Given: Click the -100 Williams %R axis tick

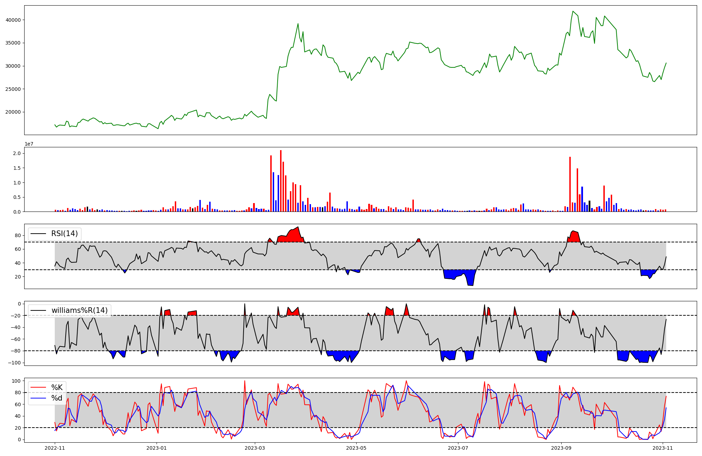Looking at the screenshot, I should 14,363.
